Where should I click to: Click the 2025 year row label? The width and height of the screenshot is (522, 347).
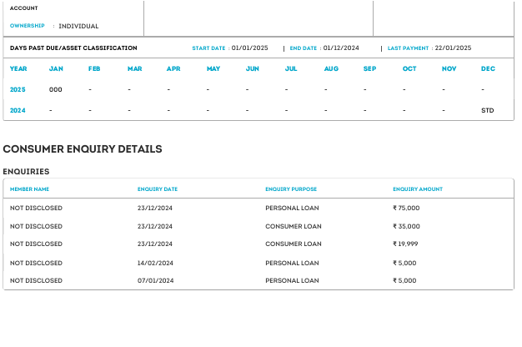[18, 88]
